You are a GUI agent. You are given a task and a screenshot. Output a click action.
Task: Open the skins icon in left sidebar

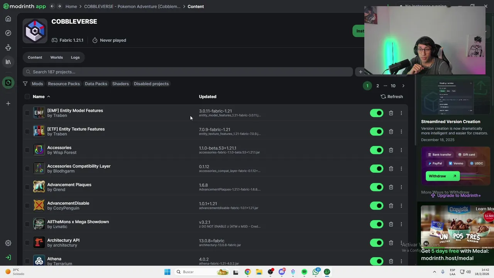pyautogui.click(x=8, y=47)
